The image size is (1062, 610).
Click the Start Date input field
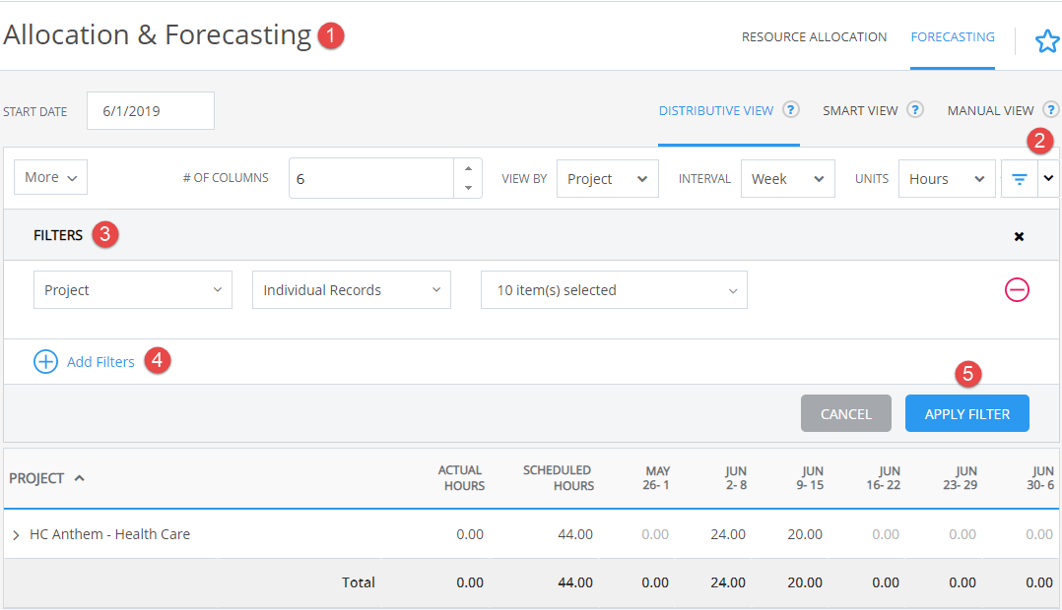click(151, 111)
